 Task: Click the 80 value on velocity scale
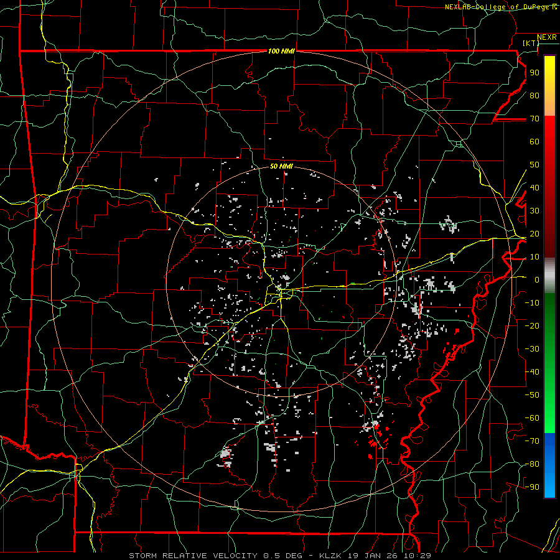534,95
